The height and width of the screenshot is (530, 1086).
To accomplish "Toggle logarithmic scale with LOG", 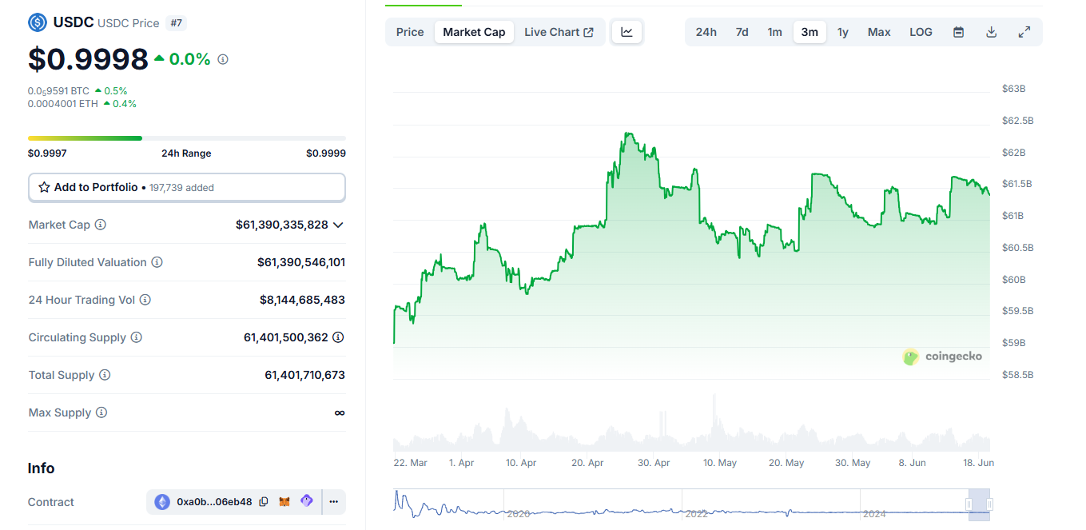I will (921, 31).
